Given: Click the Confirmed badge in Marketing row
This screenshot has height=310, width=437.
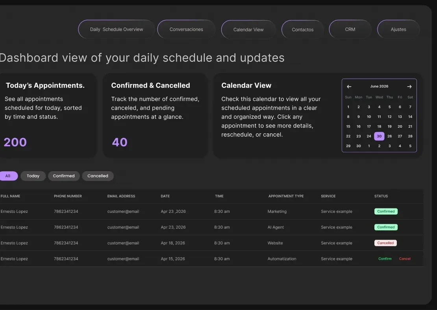Looking at the screenshot, I should tap(386, 211).
